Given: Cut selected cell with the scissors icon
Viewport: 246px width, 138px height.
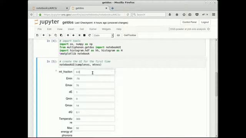Looking at the screenshot, I should tap(50, 35).
